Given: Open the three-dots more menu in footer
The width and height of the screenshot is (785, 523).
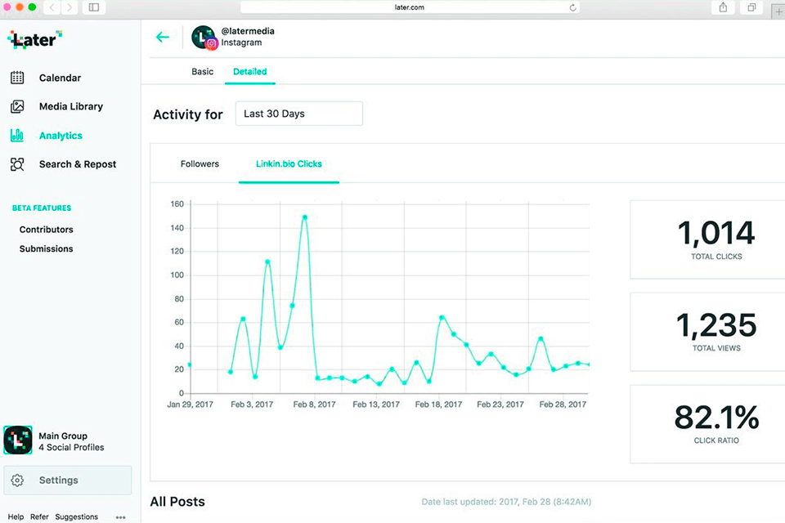Looking at the screenshot, I should (121, 517).
